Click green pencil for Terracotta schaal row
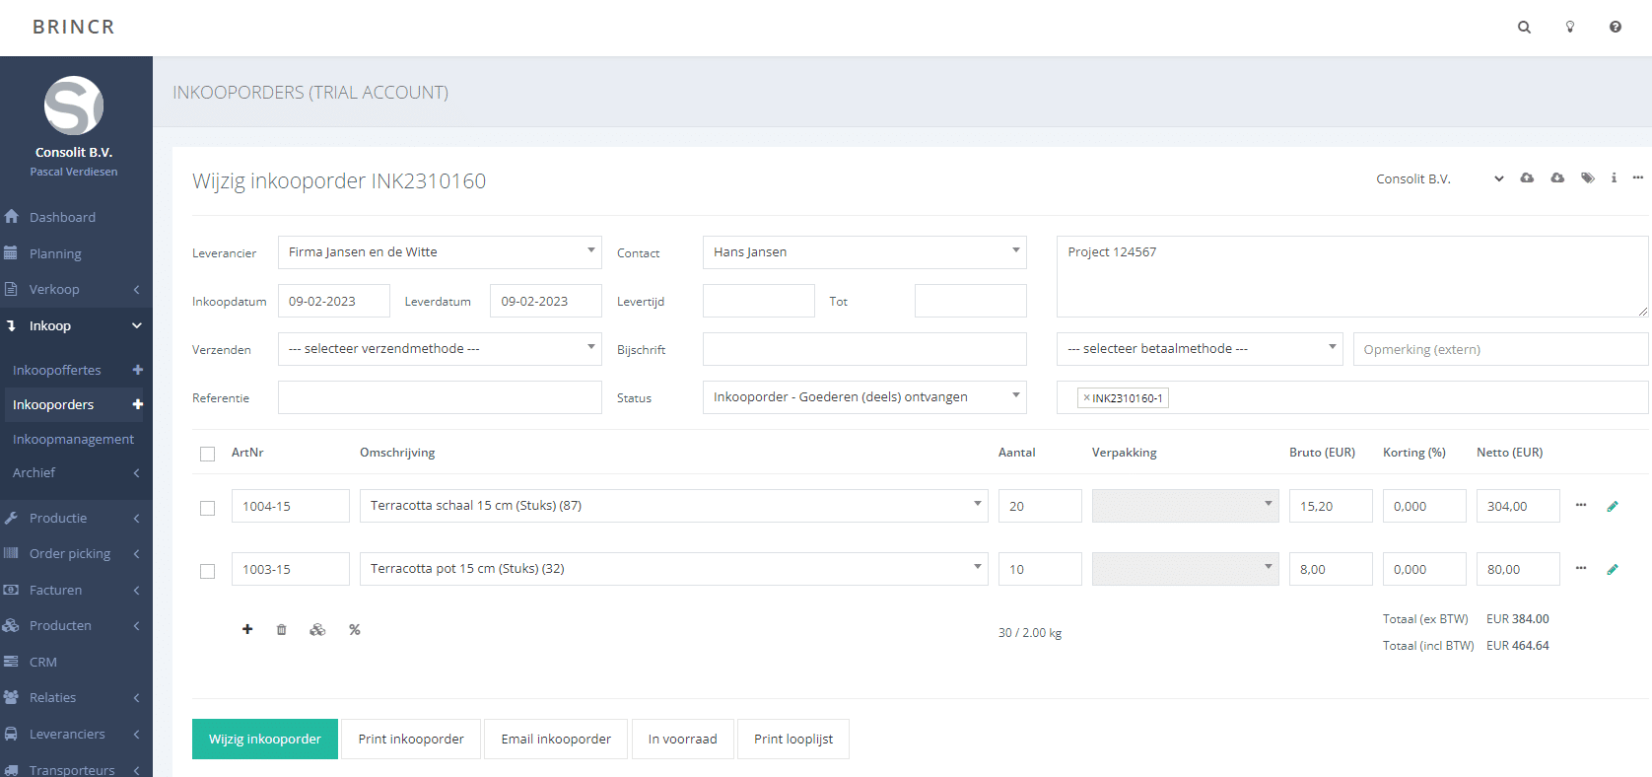 1613,506
